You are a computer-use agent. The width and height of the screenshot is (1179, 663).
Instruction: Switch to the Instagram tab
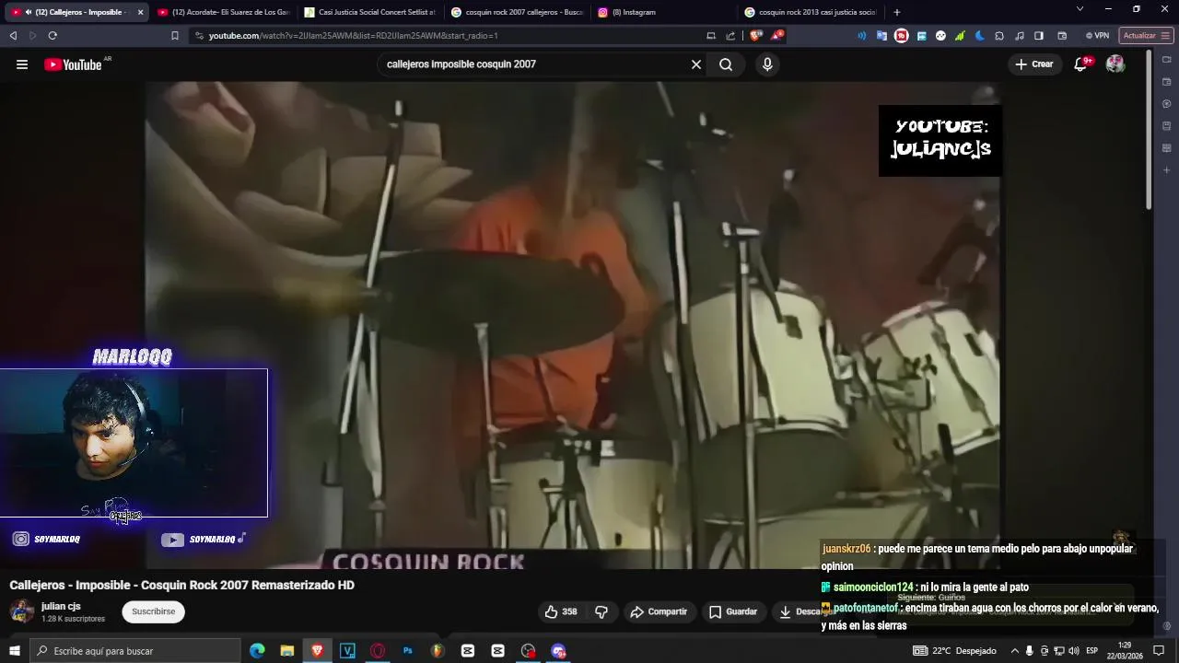(663, 12)
